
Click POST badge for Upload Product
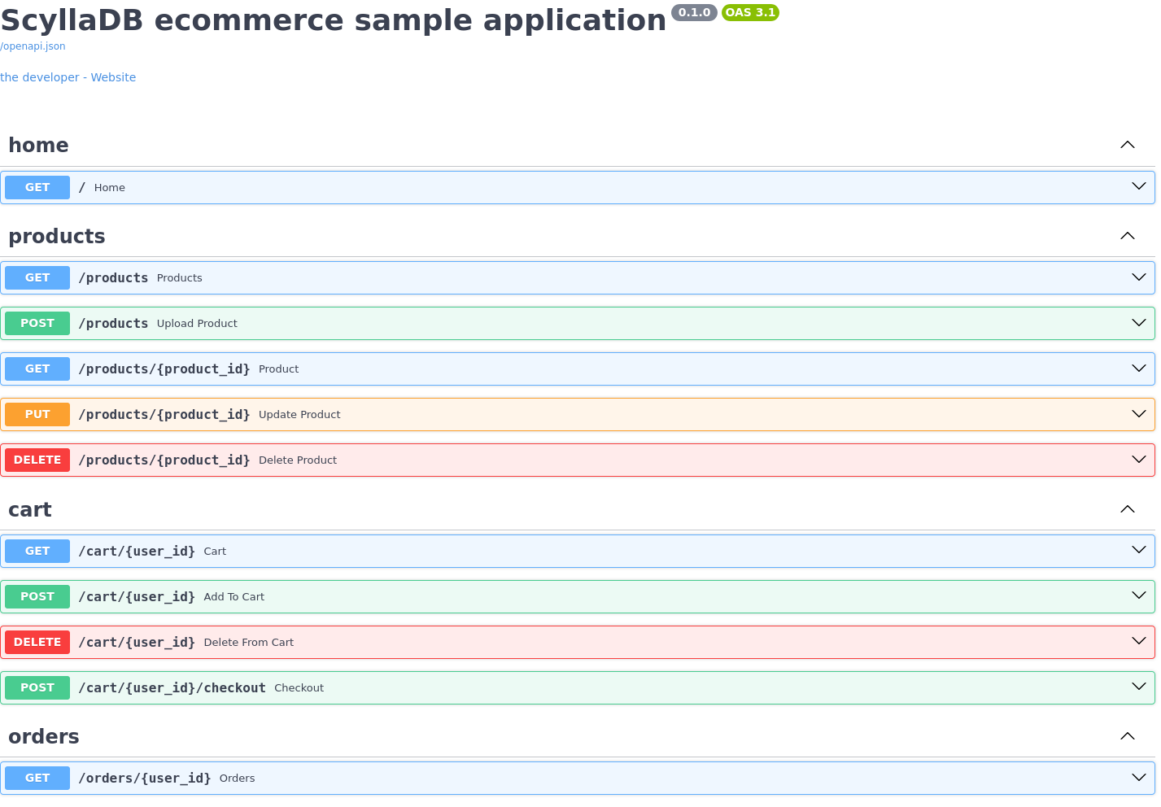click(x=37, y=323)
